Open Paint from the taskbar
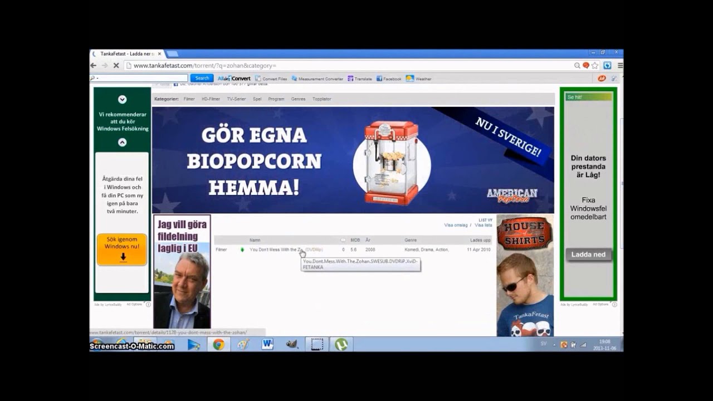 click(243, 345)
